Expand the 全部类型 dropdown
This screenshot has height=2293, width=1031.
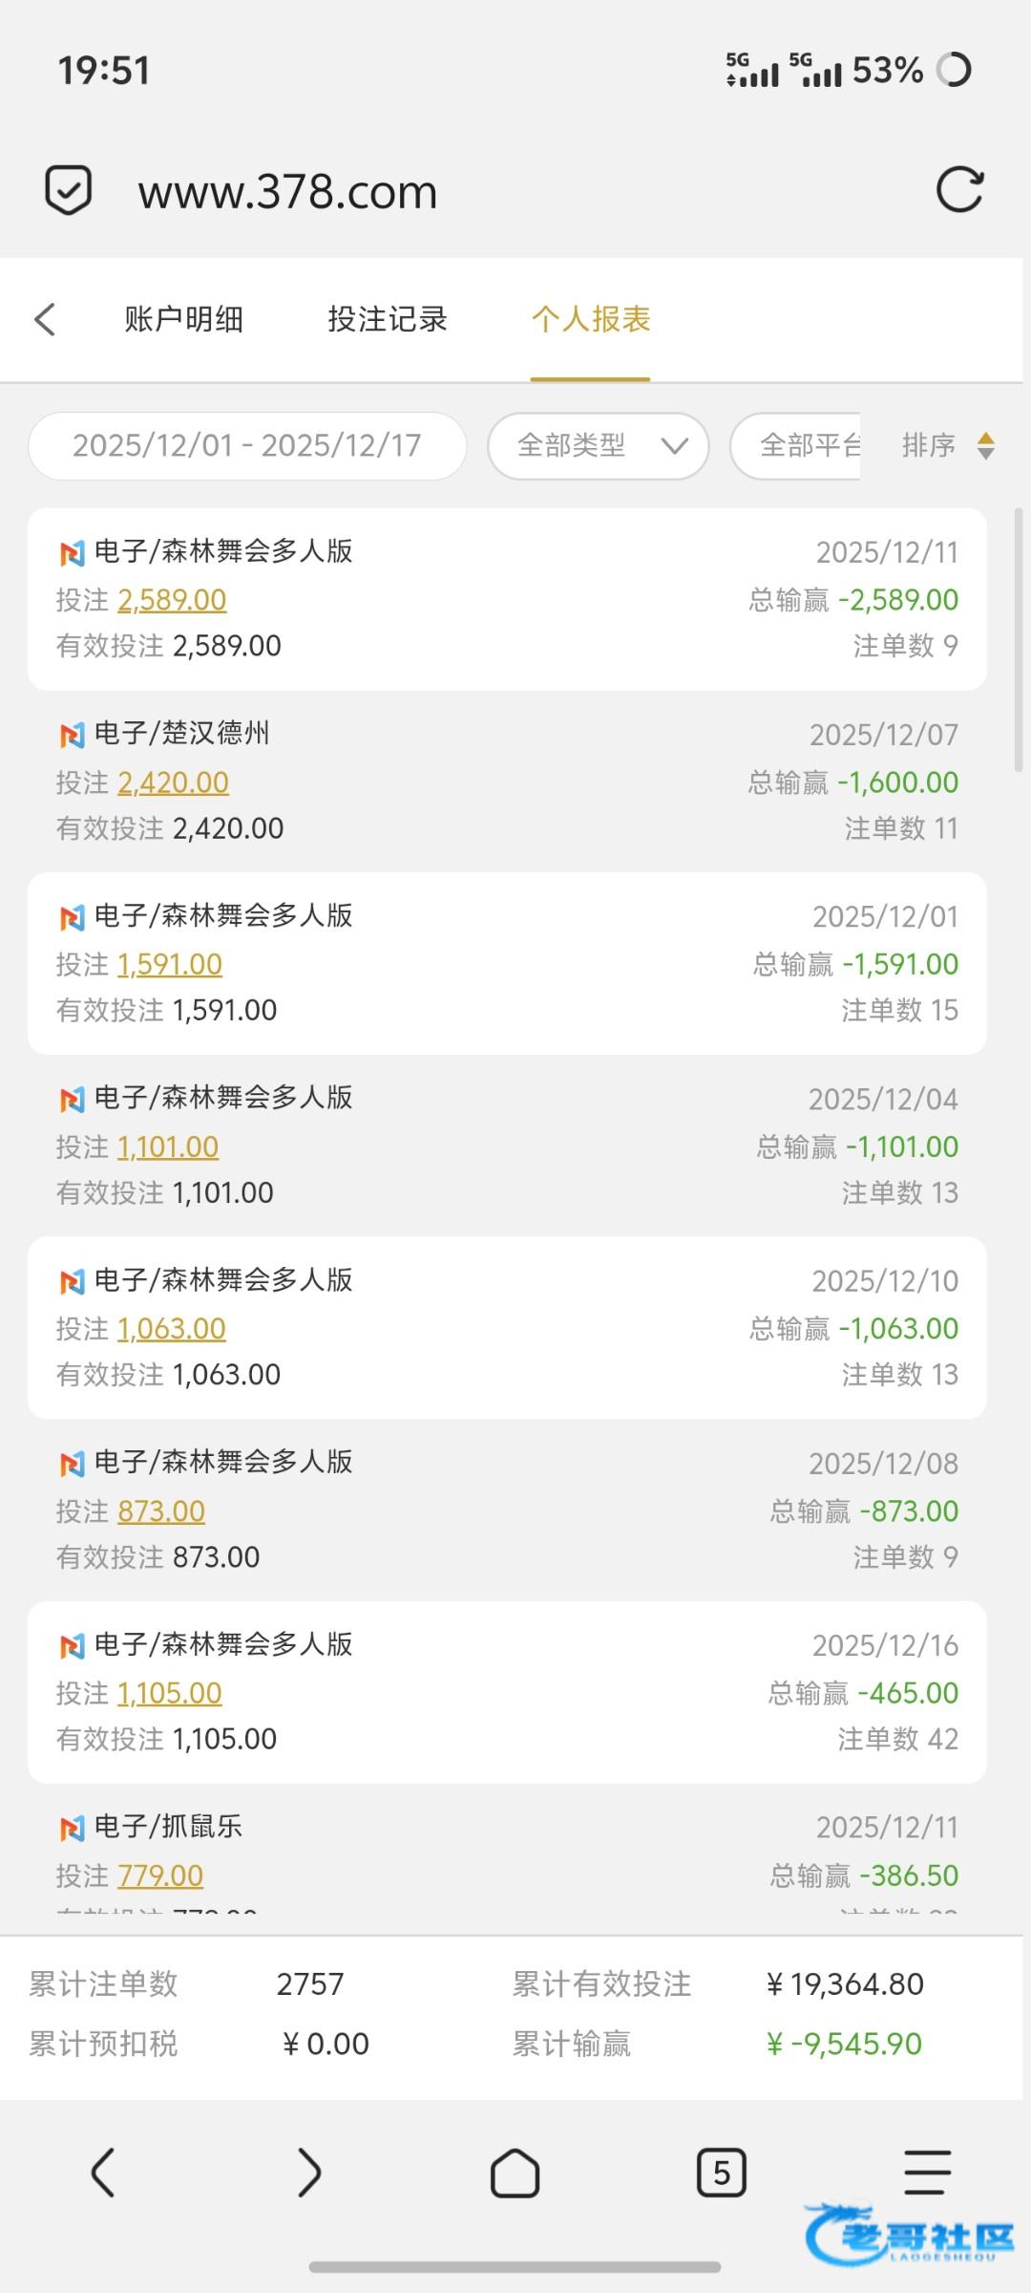click(599, 445)
